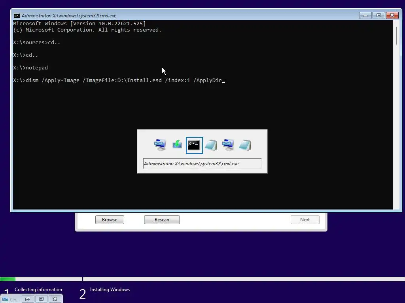
Task: Click the Rescan button in the setup dialog
Action: coord(162,220)
